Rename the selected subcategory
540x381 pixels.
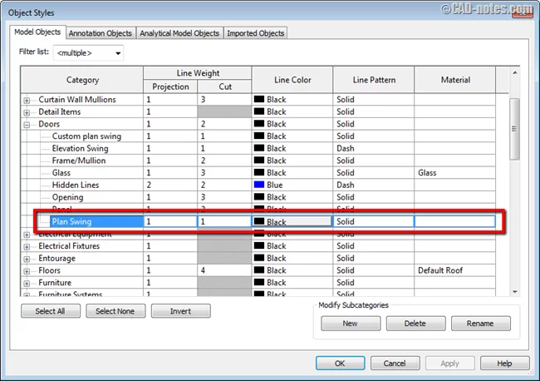(479, 324)
